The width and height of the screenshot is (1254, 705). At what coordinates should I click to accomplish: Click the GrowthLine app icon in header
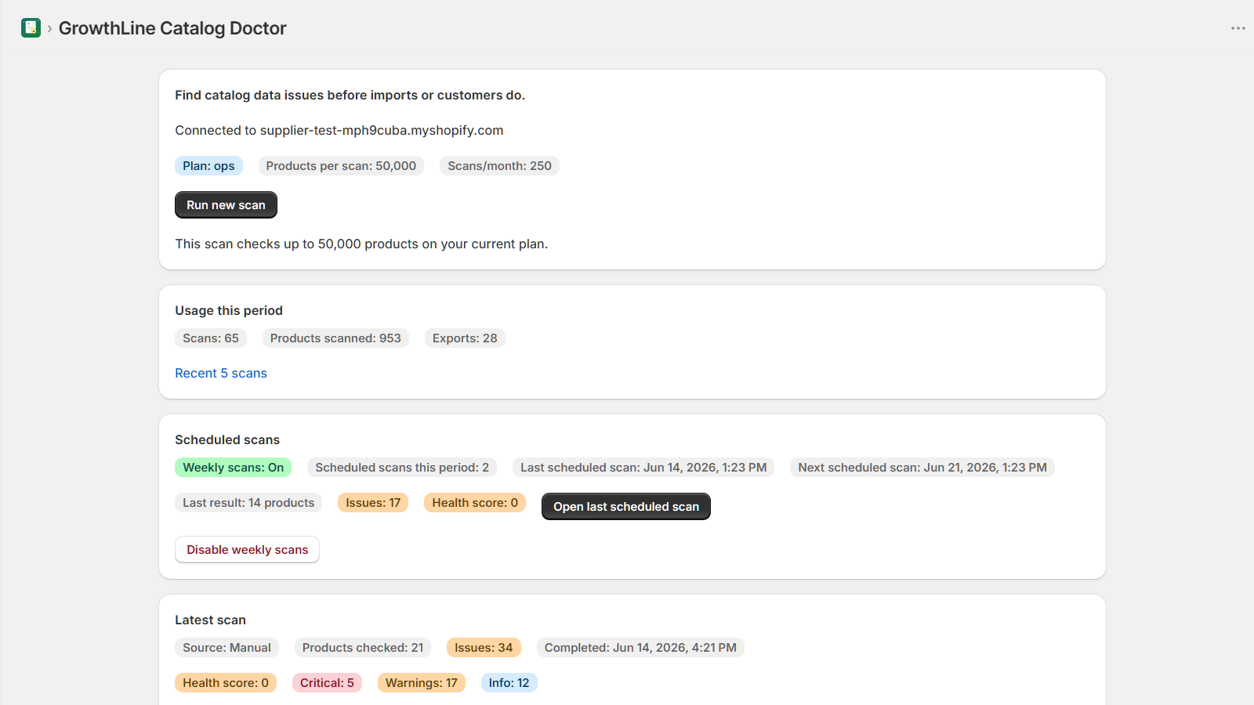click(31, 28)
